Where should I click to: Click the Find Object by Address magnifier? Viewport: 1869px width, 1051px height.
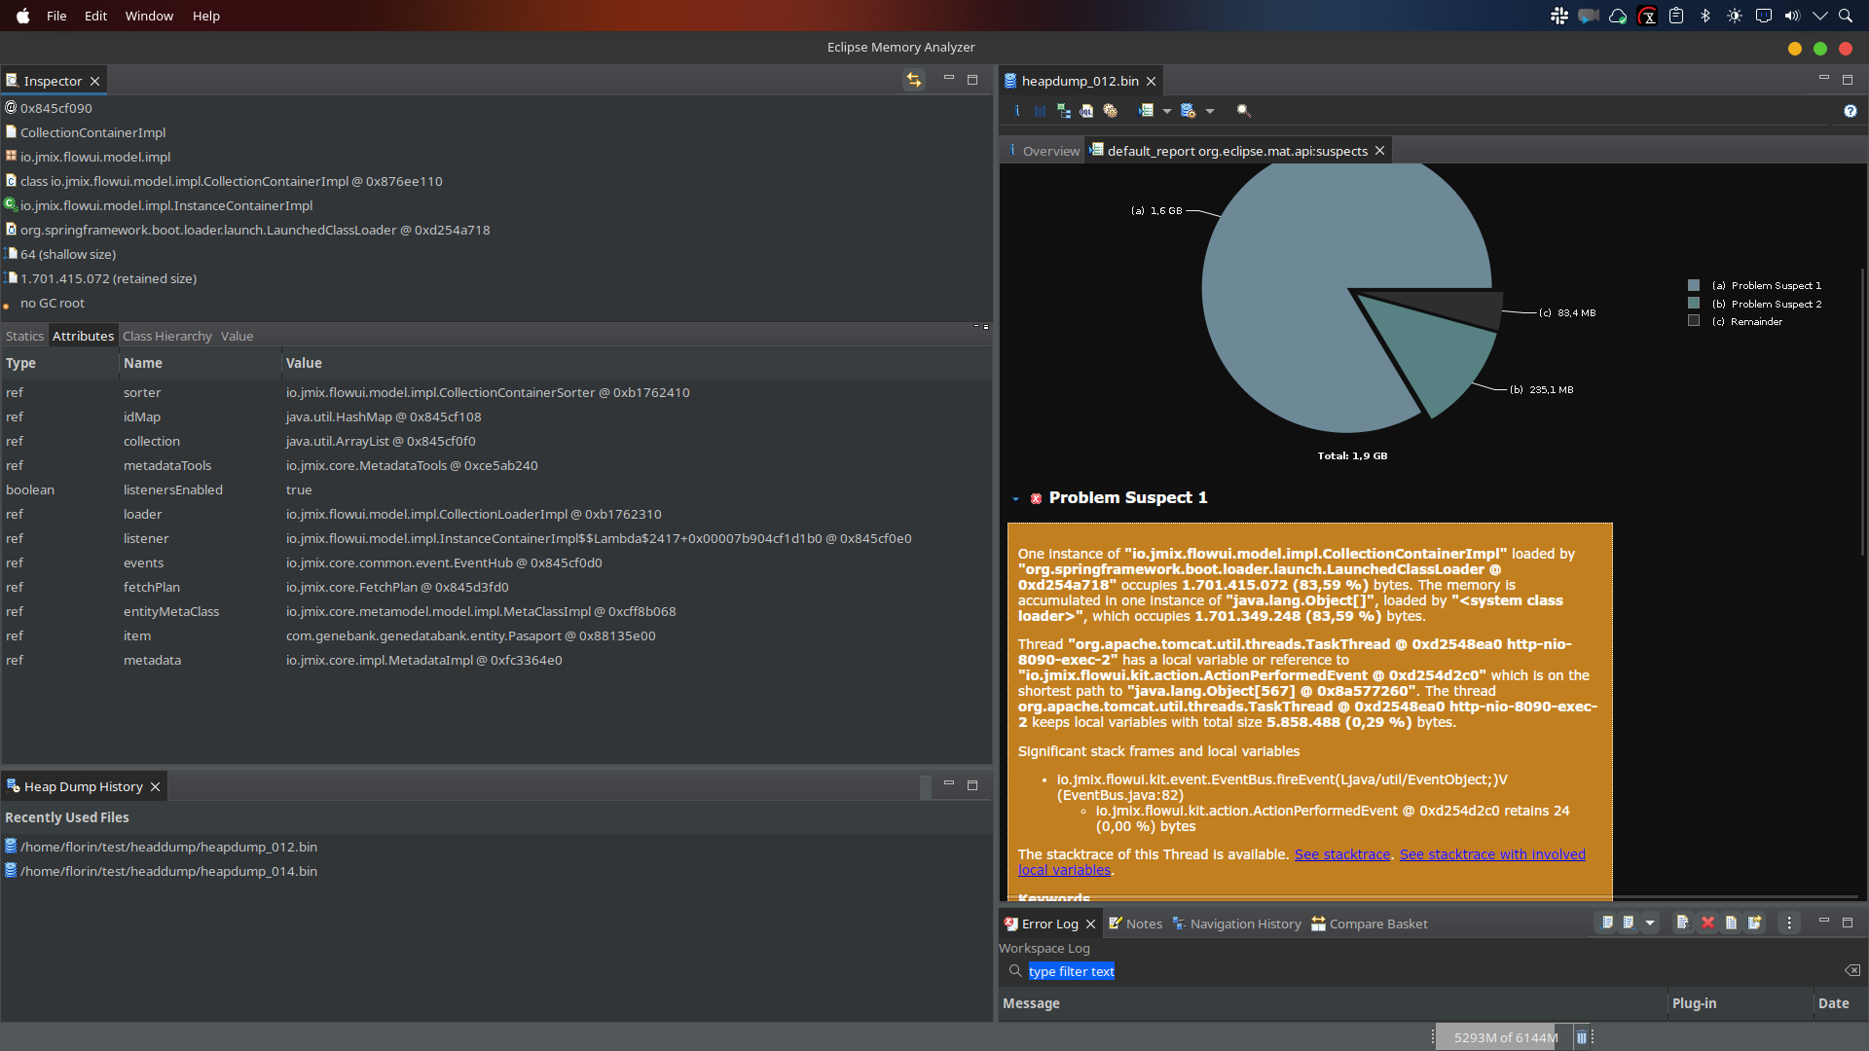(x=1244, y=111)
